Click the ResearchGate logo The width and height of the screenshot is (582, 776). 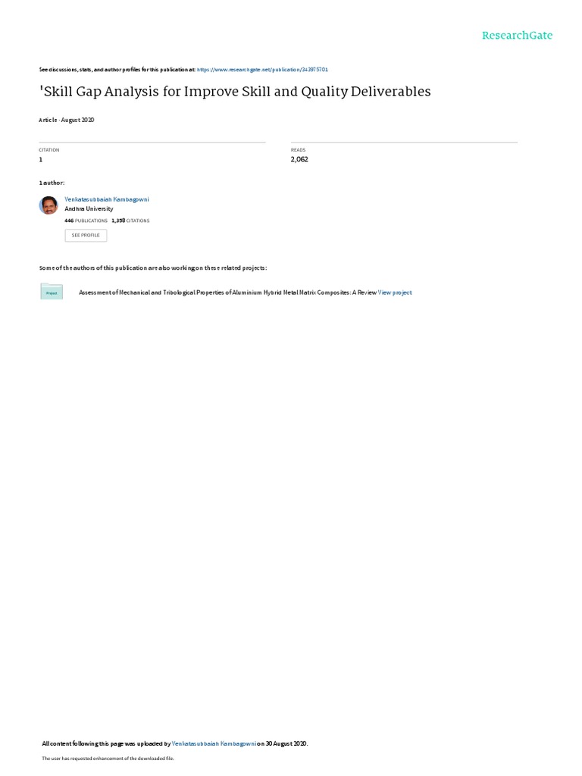pyautogui.click(x=517, y=36)
